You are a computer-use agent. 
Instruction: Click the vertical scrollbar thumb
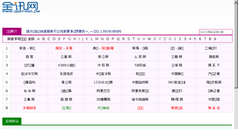pos(236,45)
